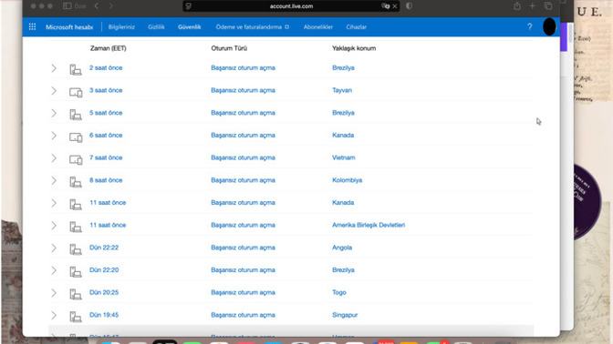Open the account profile avatar
The image size is (613, 344).
(x=549, y=27)
